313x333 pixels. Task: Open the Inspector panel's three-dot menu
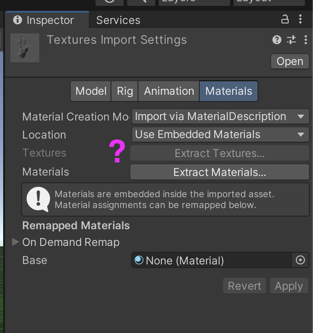pyautogui.click(x=301, y=19)
